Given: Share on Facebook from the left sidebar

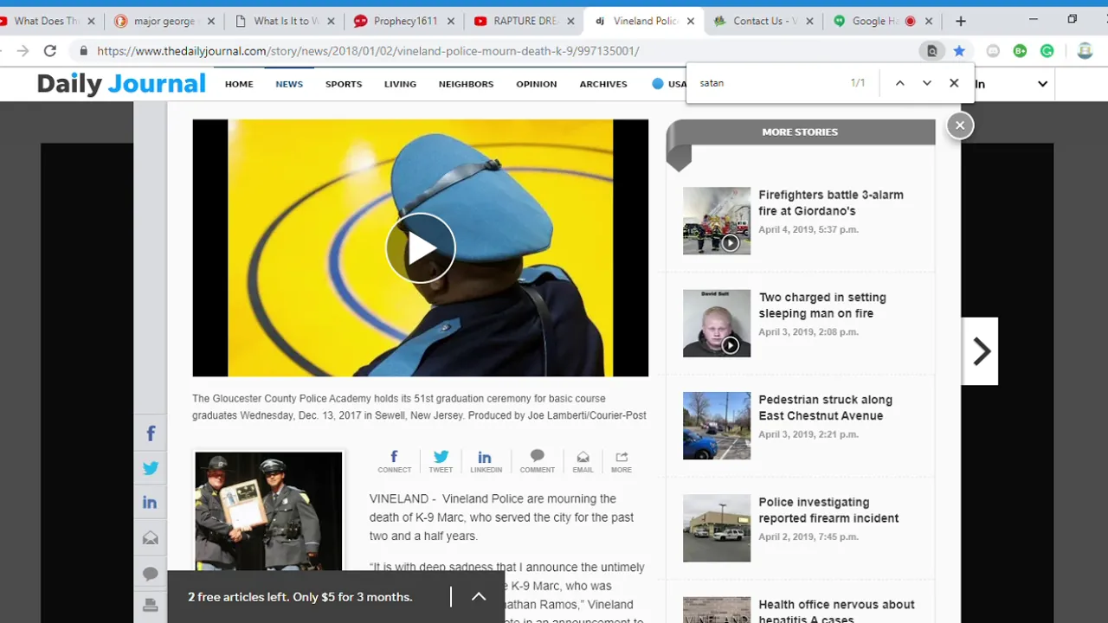Looking at the screenshot, I should [150, 434].
